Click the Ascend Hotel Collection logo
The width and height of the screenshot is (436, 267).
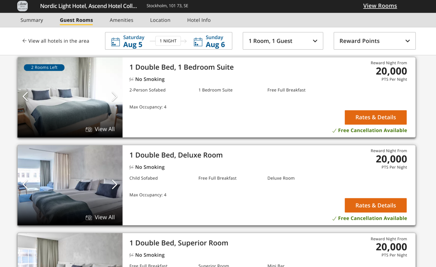coord(22,6)
